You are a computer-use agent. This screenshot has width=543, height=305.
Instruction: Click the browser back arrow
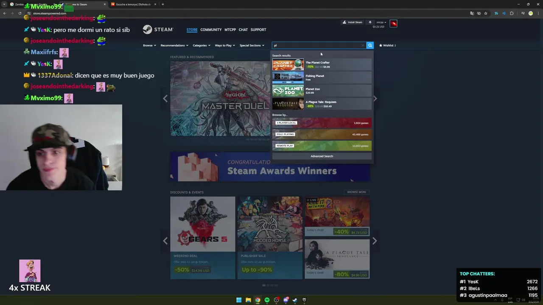(x=4, y=13)
